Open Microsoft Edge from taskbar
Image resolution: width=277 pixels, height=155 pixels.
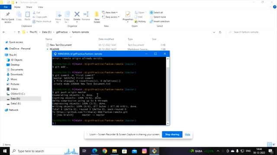click(x=94, y=151)
